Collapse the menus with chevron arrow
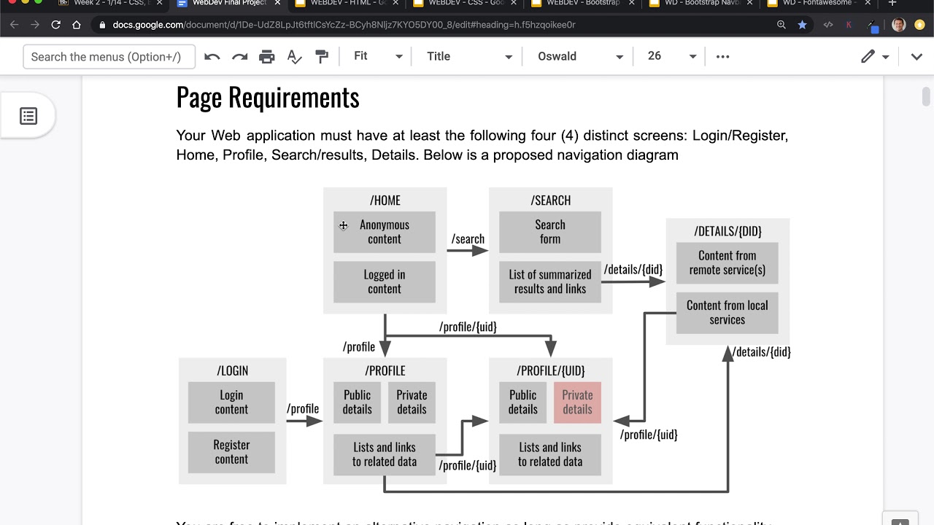934x525 pixels. click(x=916, y=57)
